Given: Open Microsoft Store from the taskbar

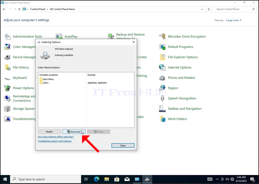Looking at the screenshot, I should coord(117,179).
